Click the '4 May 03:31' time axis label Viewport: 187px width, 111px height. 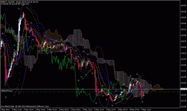(x=123, y=109)
